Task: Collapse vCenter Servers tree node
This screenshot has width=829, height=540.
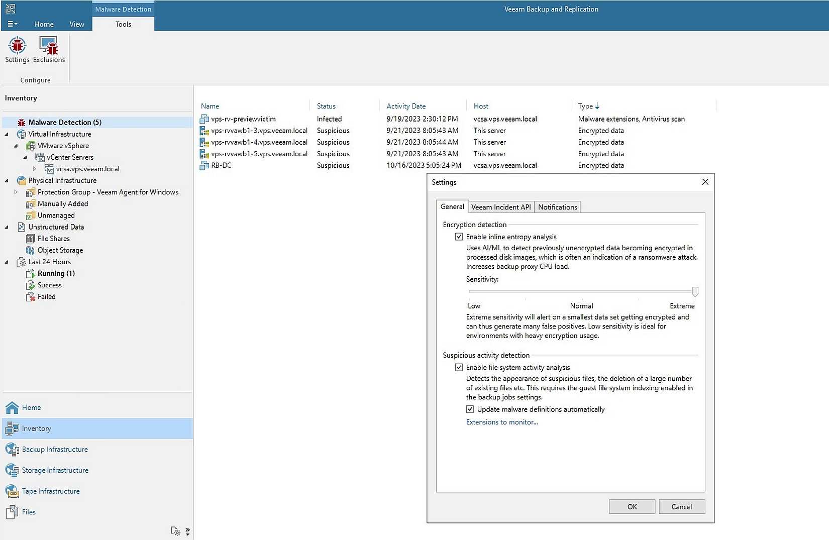Action: 25,157
